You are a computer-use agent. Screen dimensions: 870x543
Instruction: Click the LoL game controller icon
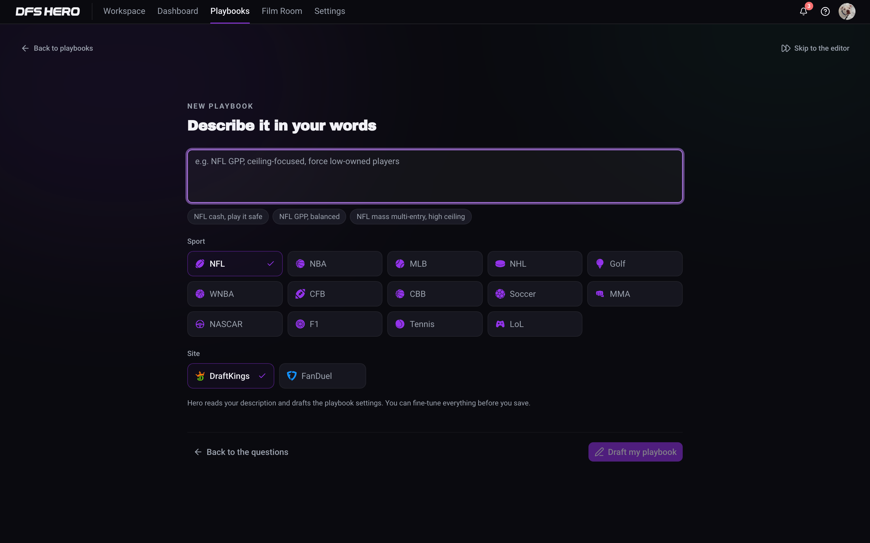500,324
